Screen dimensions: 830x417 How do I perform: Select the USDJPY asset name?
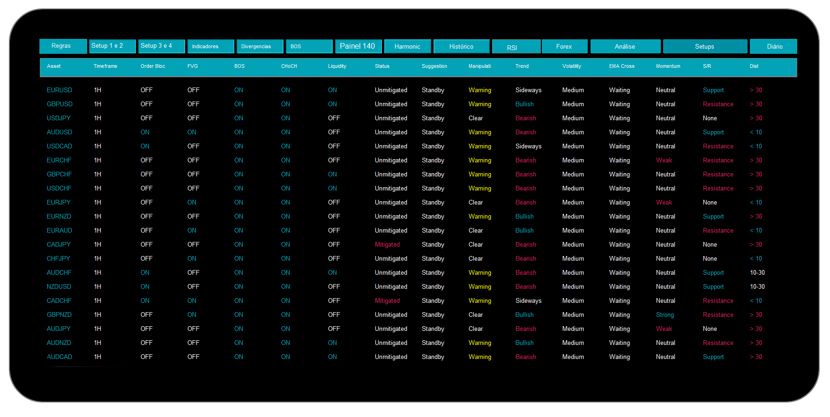pyautogui.click(x=59, y=118)
